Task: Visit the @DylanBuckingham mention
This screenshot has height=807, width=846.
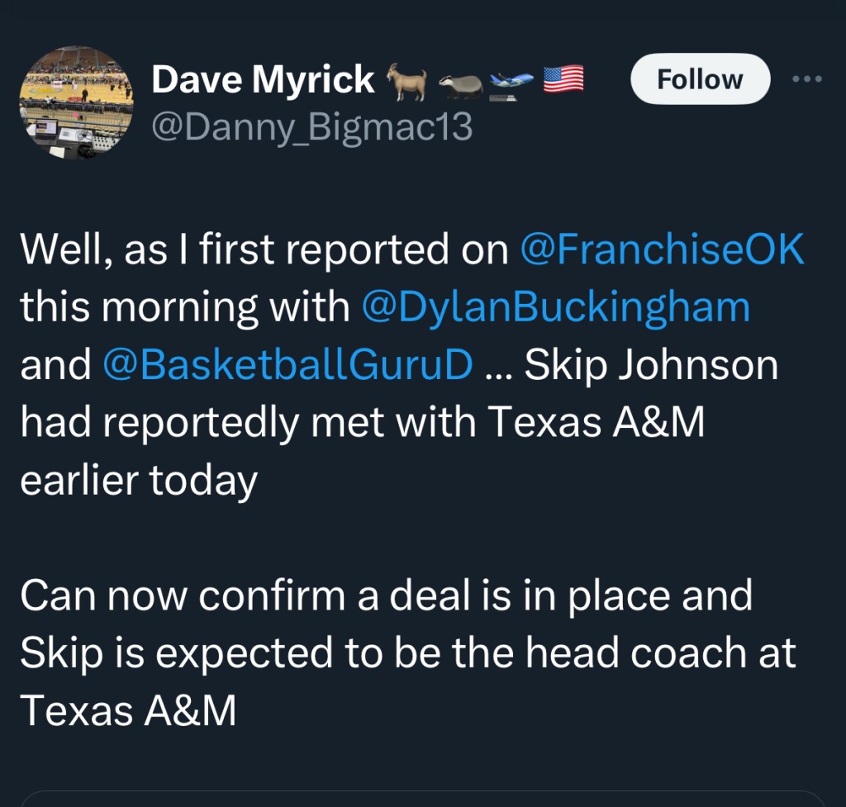Action: [556, 307]
